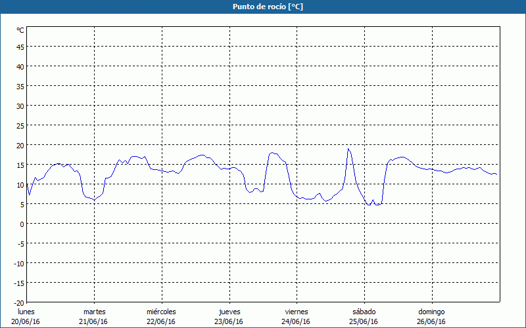526x328 pixels.
Task: Click the dew point peak near sábado
Action: point(348,149)
